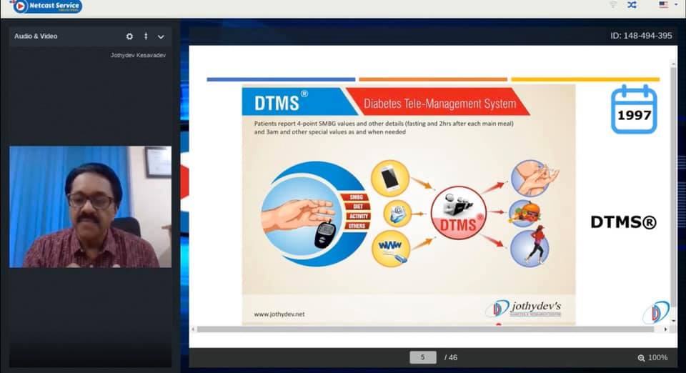The image size is (686, 373).
Task: Click scroll-right arrow of slide scrollbar
Action: (x=665, y=329)
